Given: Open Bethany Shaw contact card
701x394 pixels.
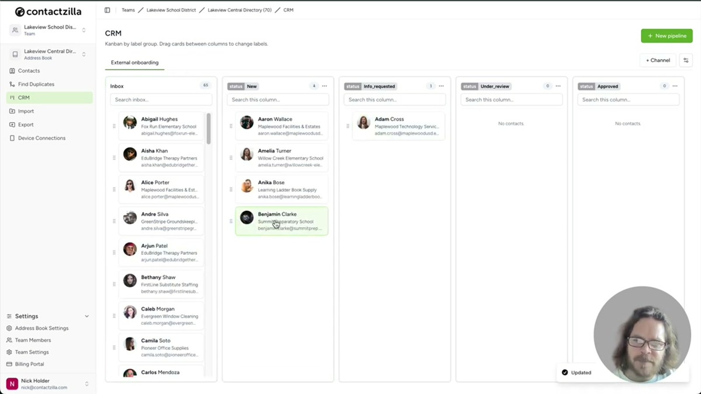Looking at the screenshot, I should (161, 284).
